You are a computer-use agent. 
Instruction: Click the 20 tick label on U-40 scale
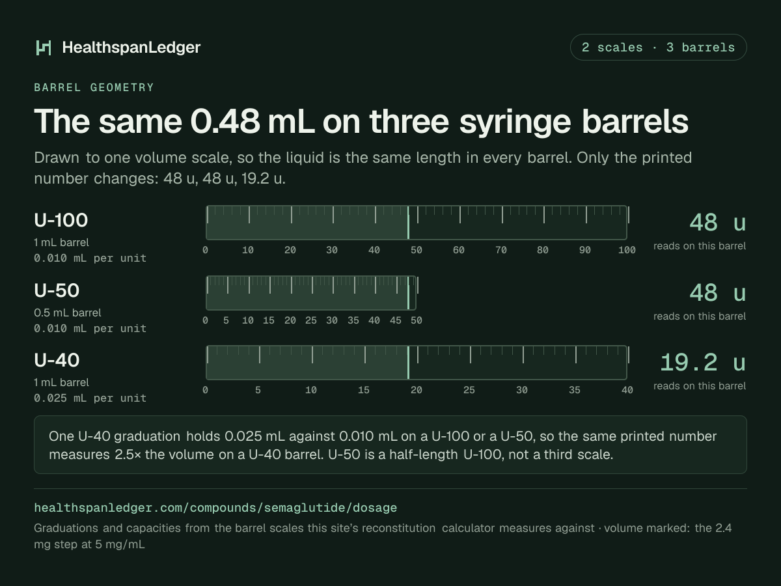(417, 390)
